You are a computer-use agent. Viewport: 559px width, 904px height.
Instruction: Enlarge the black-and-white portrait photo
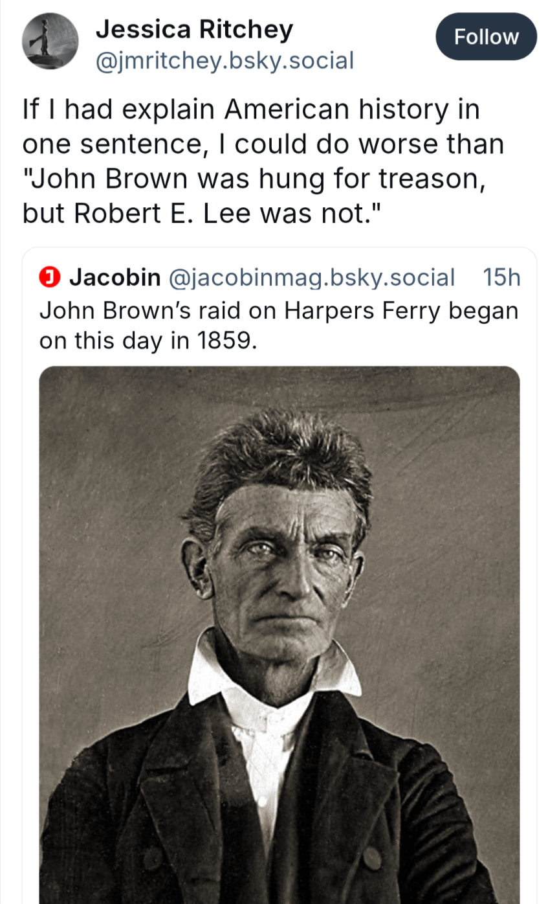pos(279,635)
